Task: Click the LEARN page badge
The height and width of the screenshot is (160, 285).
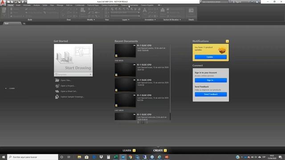Action: coord(134,150)
